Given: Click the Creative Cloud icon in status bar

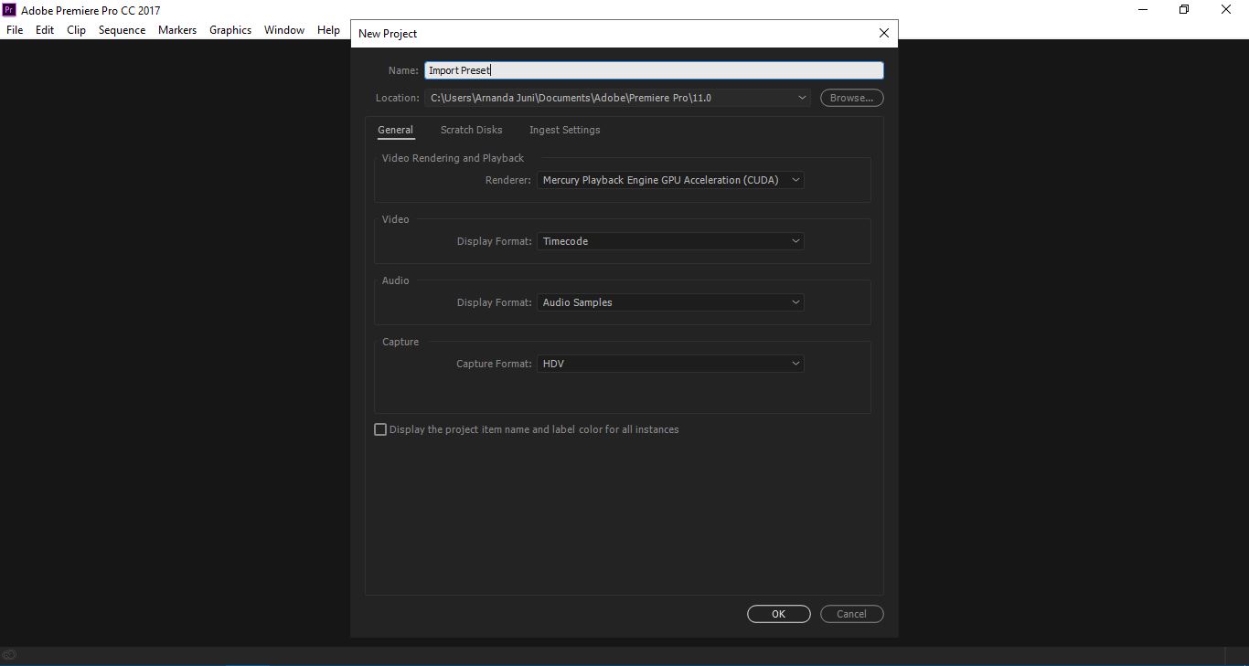Looking at the screenshot, I should point(10,654).
